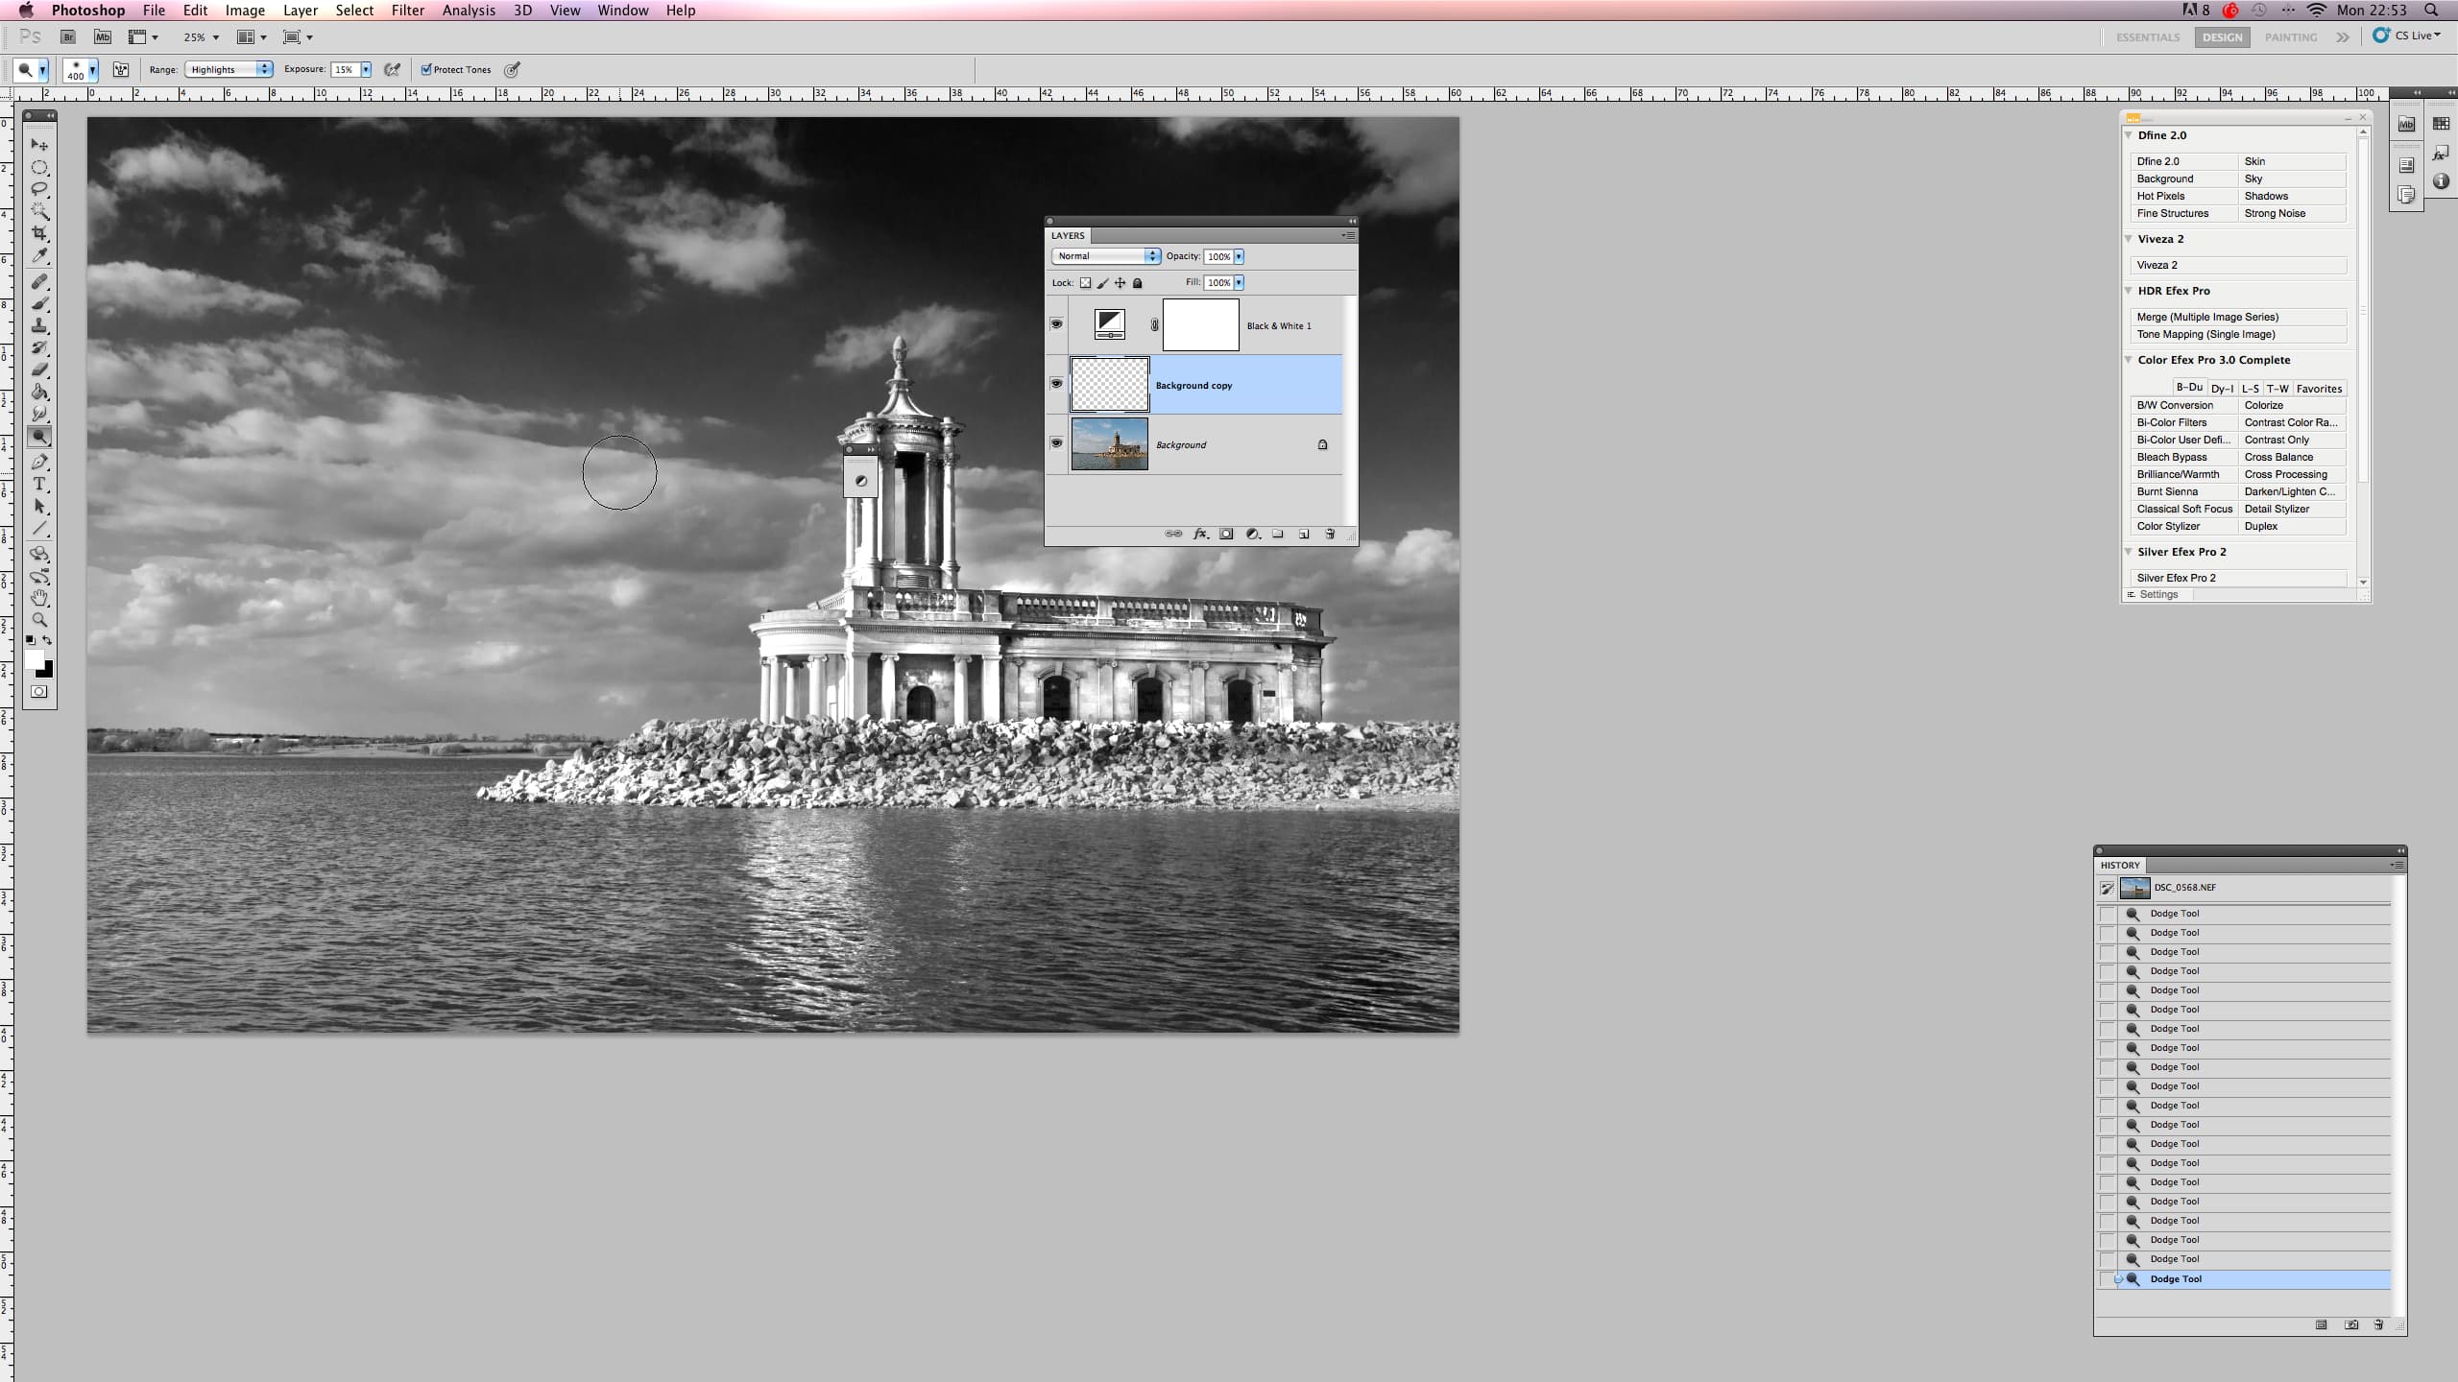Launch Mini Bridge from application bar

(x=102, y=37)
